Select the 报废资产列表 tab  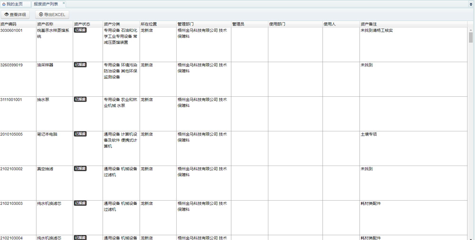pyautogui.click(x=46, y=4)
